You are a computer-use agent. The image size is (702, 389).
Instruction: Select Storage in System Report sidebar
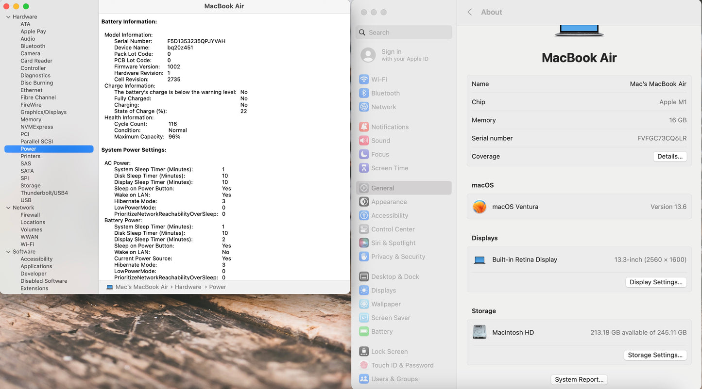point(31,186)
